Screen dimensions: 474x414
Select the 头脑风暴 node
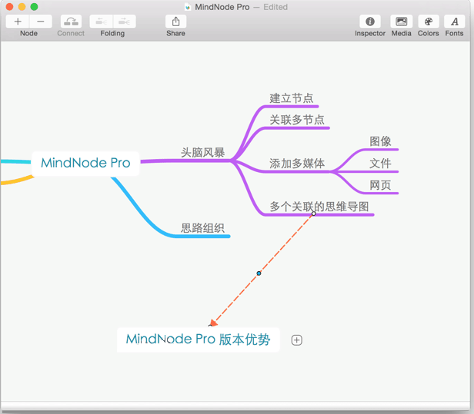pyautogui.click(x=203, y=153)
